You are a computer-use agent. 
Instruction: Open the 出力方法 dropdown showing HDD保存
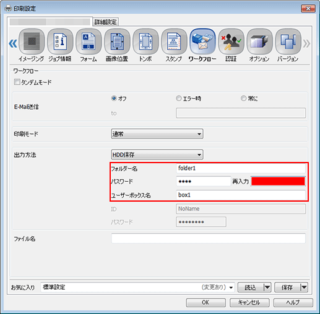coord(157,155)
